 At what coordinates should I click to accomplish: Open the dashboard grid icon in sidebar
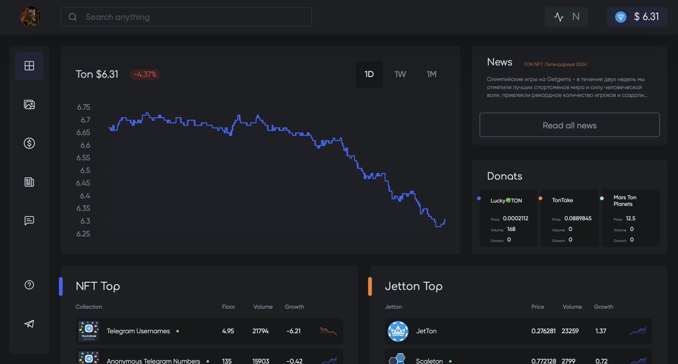click(x=29, y=66)
